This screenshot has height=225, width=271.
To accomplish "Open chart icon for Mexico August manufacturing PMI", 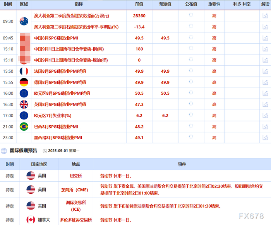I will (265, 138).
